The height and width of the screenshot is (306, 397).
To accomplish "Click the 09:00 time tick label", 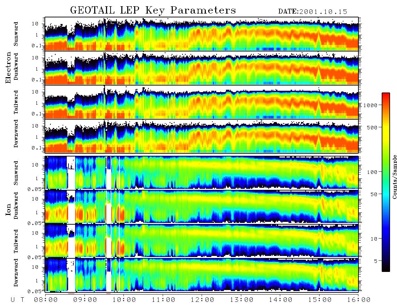I will point(85,300).
